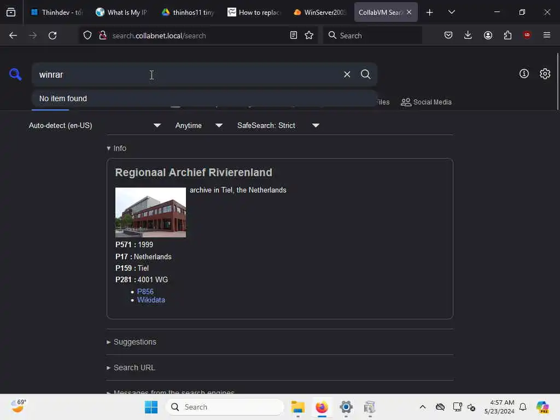Open File Explorer from the taskbar
This screenshot has width=560, height=420.
pos(297,407)
